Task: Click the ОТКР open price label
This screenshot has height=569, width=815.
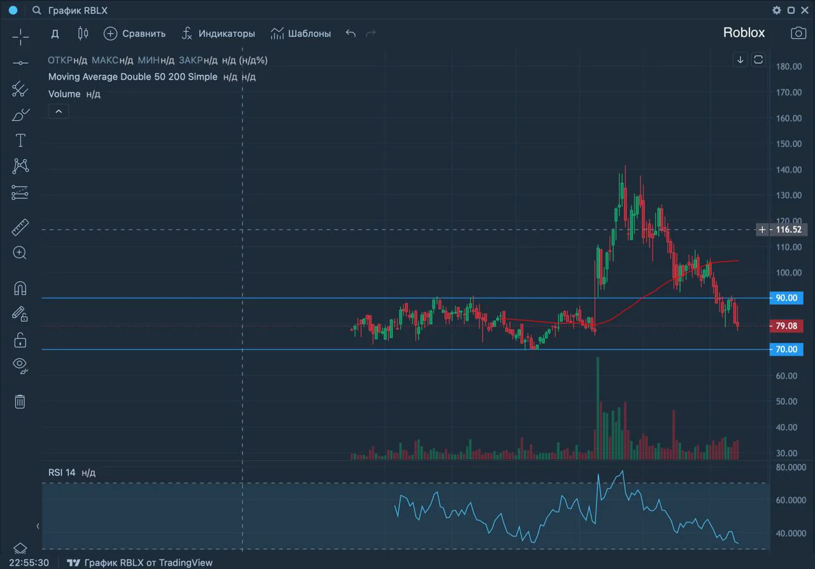Action: 60,60
